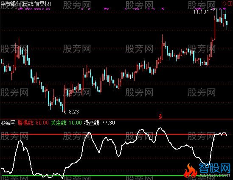233x180 pixels.
Task: Click the 11.10 high price label
Action: click(x=200, y=11)
